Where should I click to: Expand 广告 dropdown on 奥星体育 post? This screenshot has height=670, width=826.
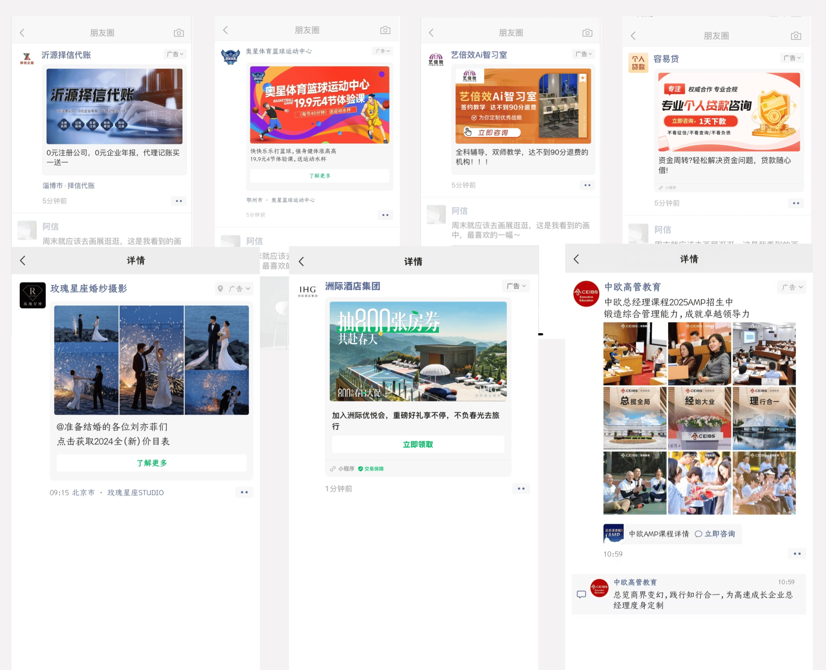tap(383, 51)
